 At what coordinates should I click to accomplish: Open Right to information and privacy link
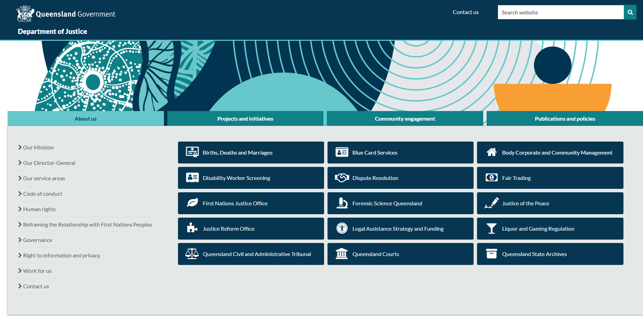62,255
